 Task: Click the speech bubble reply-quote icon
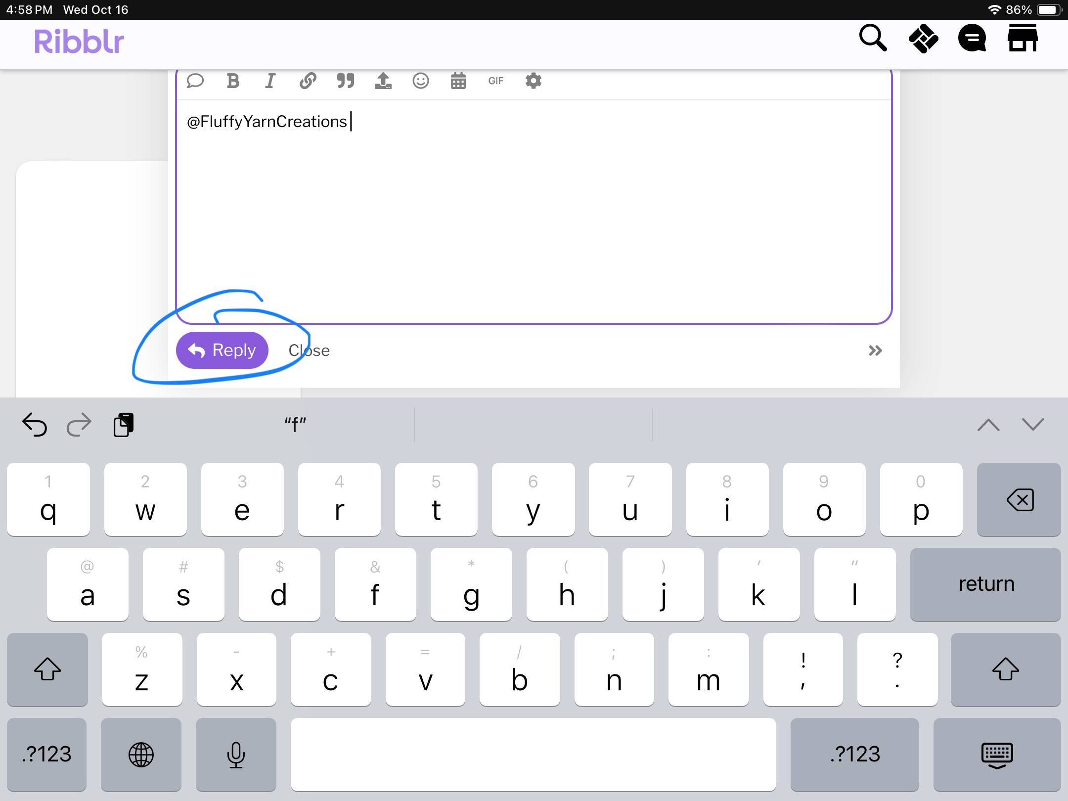click(x=195, y=81)
